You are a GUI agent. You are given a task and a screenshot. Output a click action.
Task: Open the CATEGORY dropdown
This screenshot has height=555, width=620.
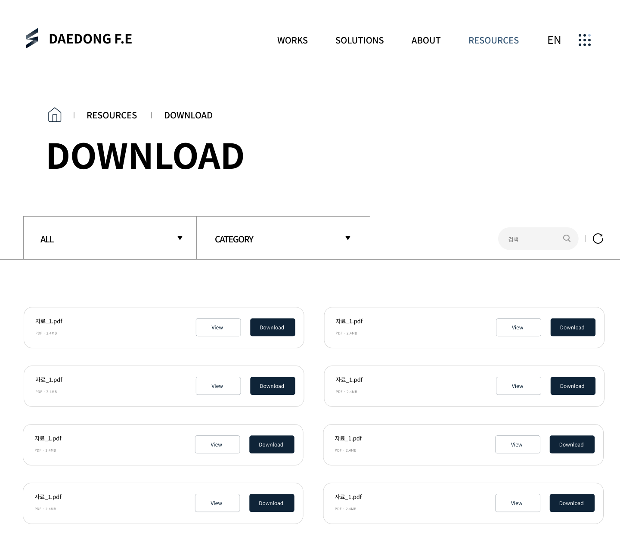click(x=283, y=238)
